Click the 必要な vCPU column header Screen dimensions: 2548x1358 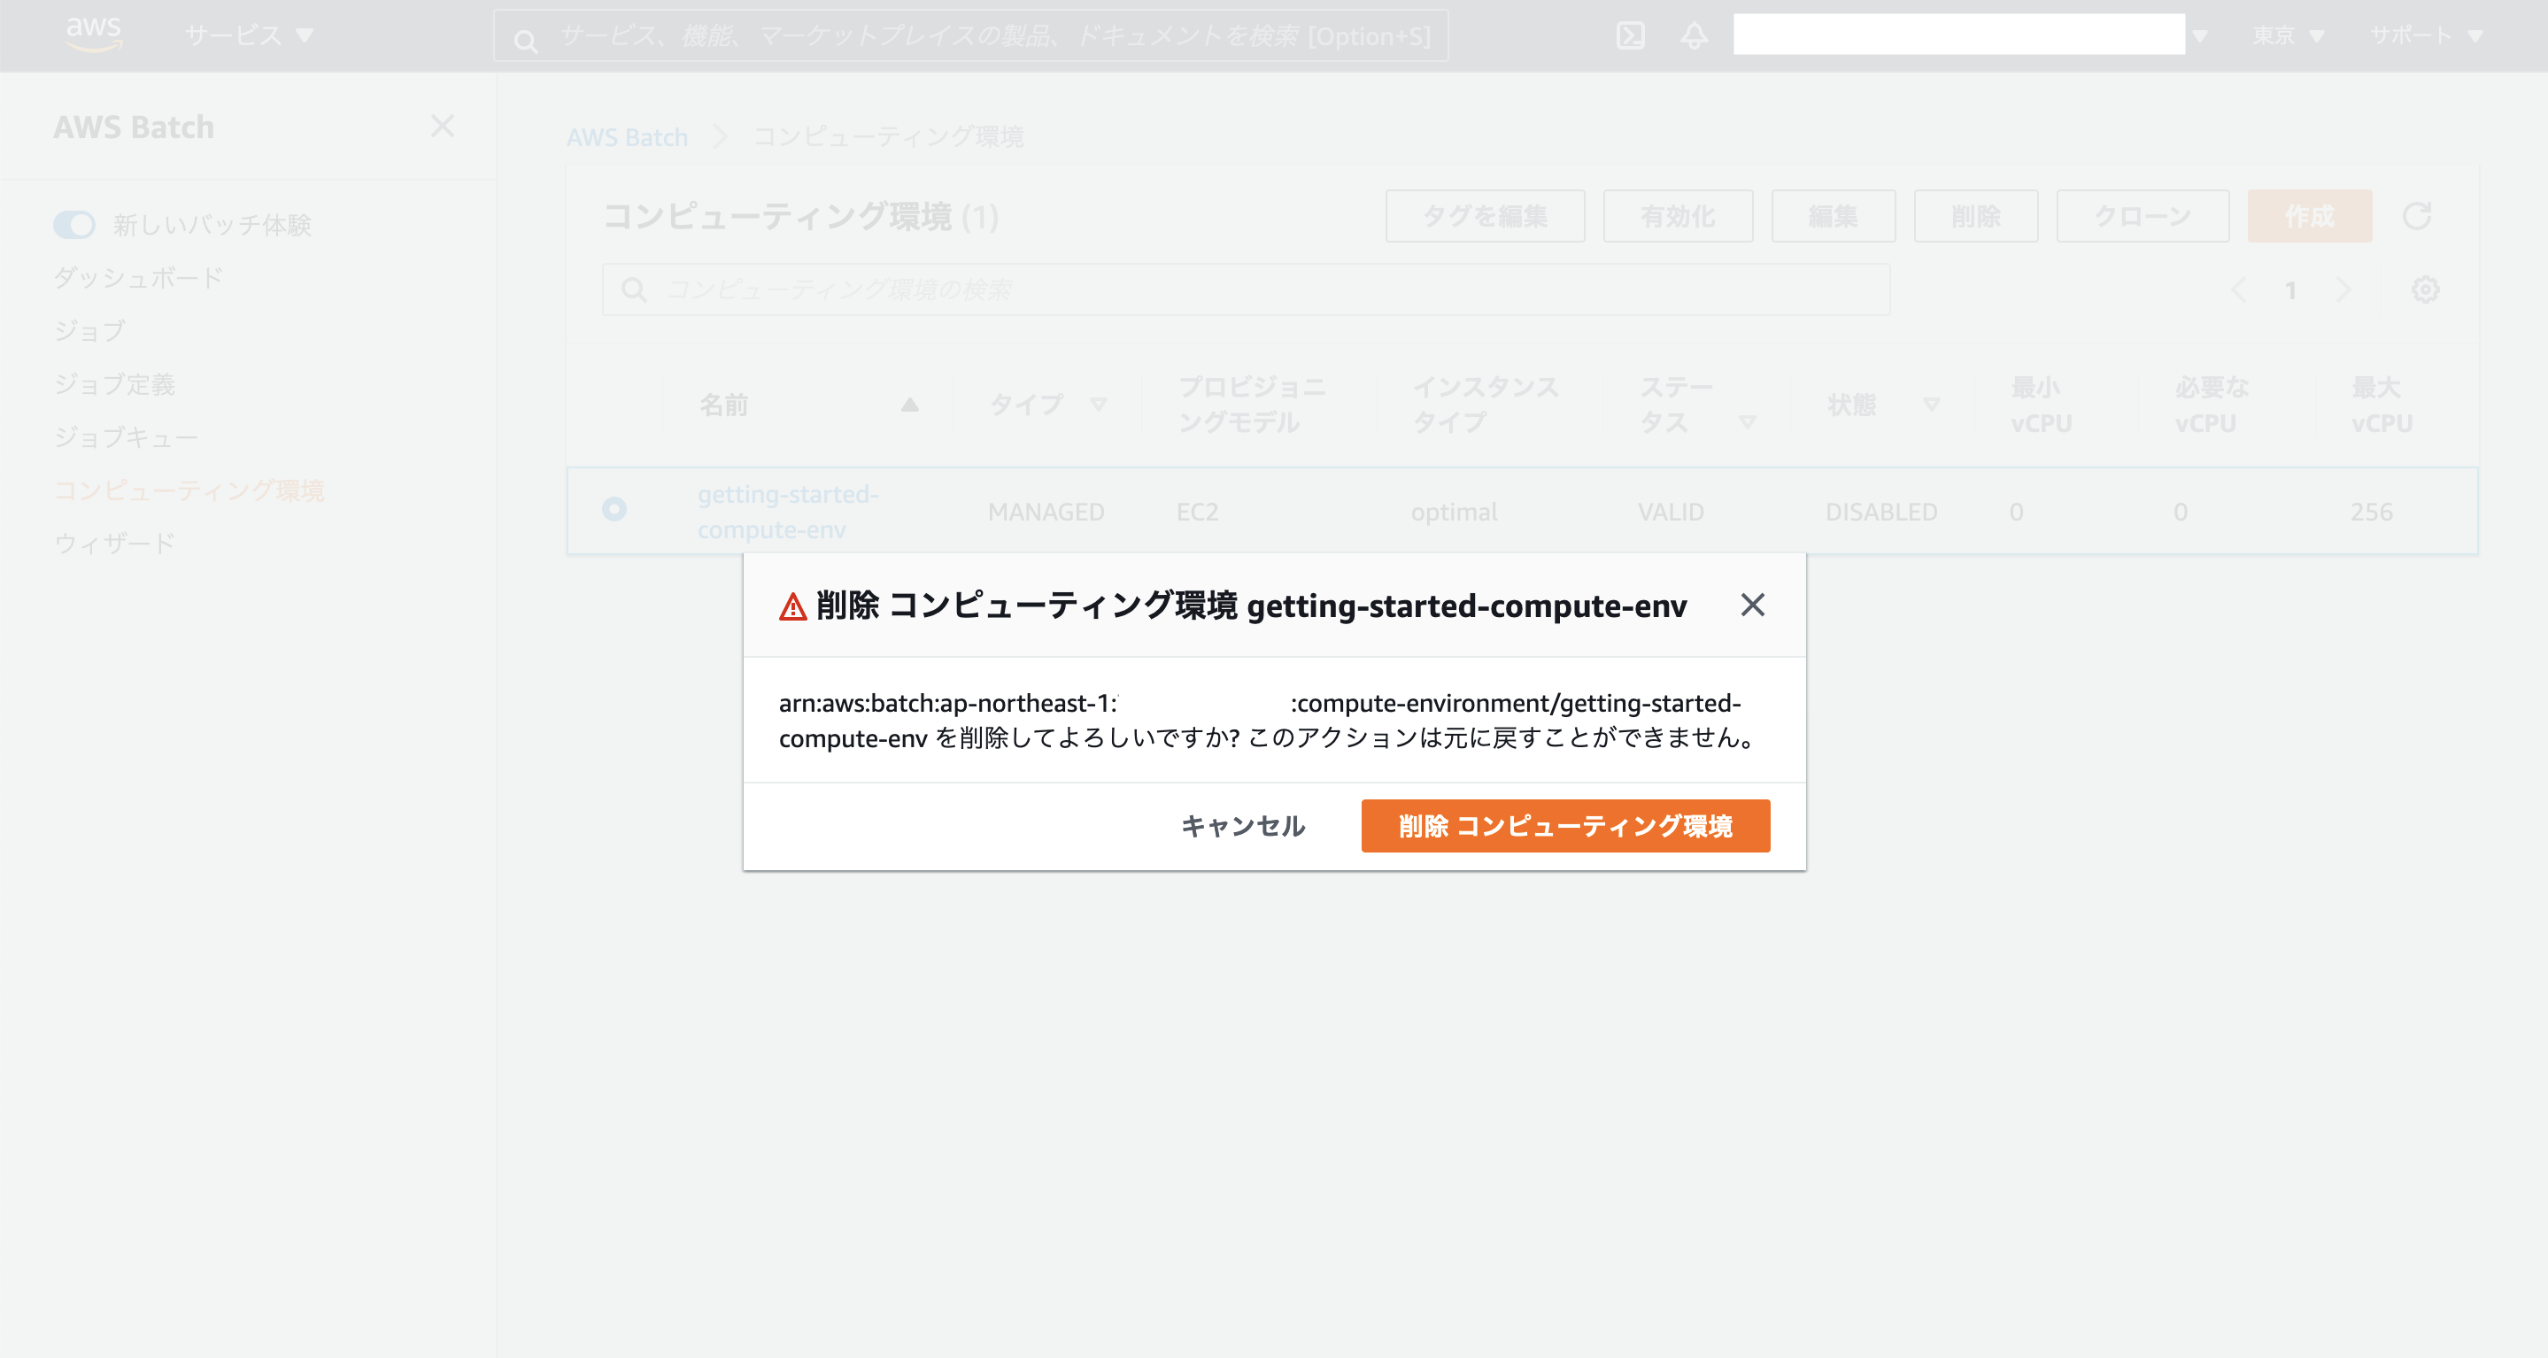(x=2211, y=405)
